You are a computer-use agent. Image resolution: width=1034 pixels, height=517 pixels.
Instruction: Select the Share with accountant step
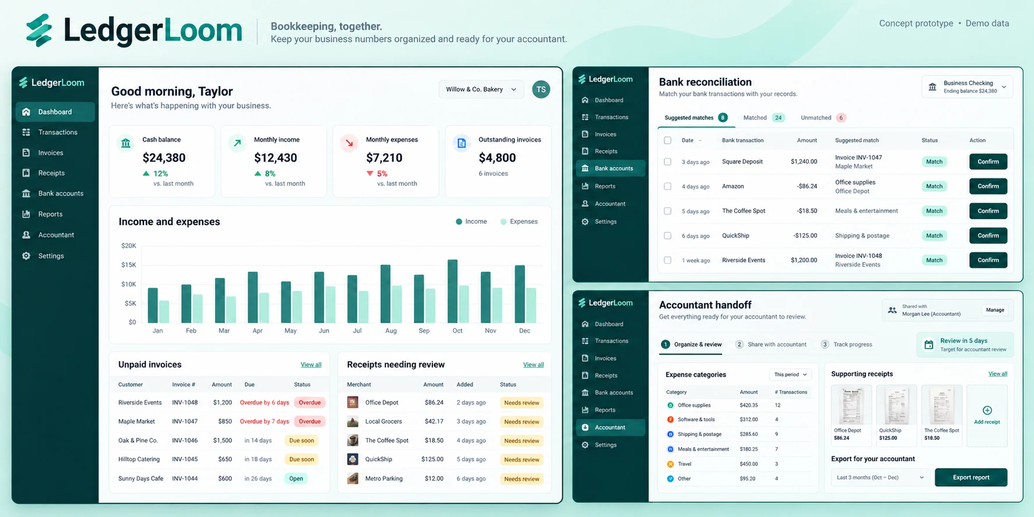[x=771, y=344]
